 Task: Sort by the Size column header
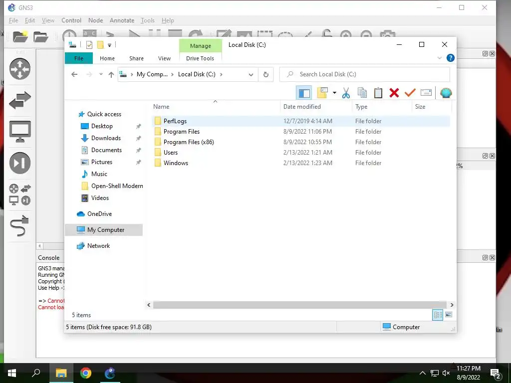pyautogui.click(x=432, y=107)
